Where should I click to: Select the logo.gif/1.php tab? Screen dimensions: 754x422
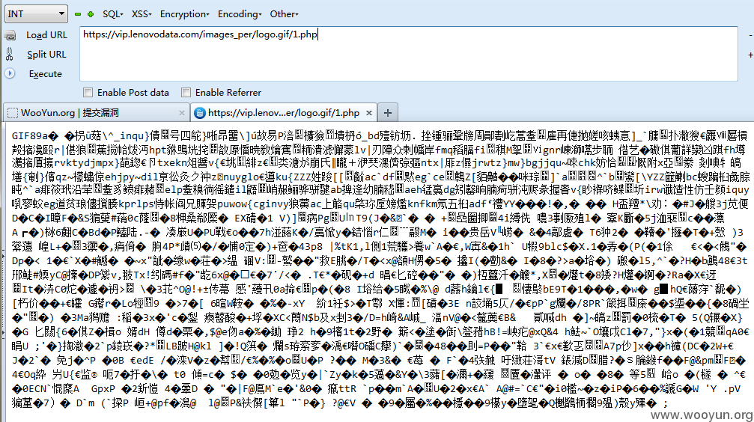(x=284, y=113)
